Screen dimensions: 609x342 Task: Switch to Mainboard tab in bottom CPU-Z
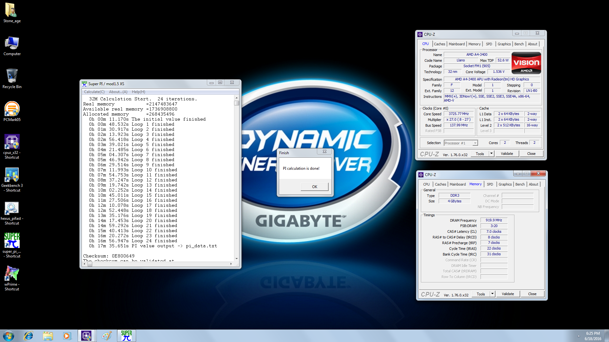[458, 184]
